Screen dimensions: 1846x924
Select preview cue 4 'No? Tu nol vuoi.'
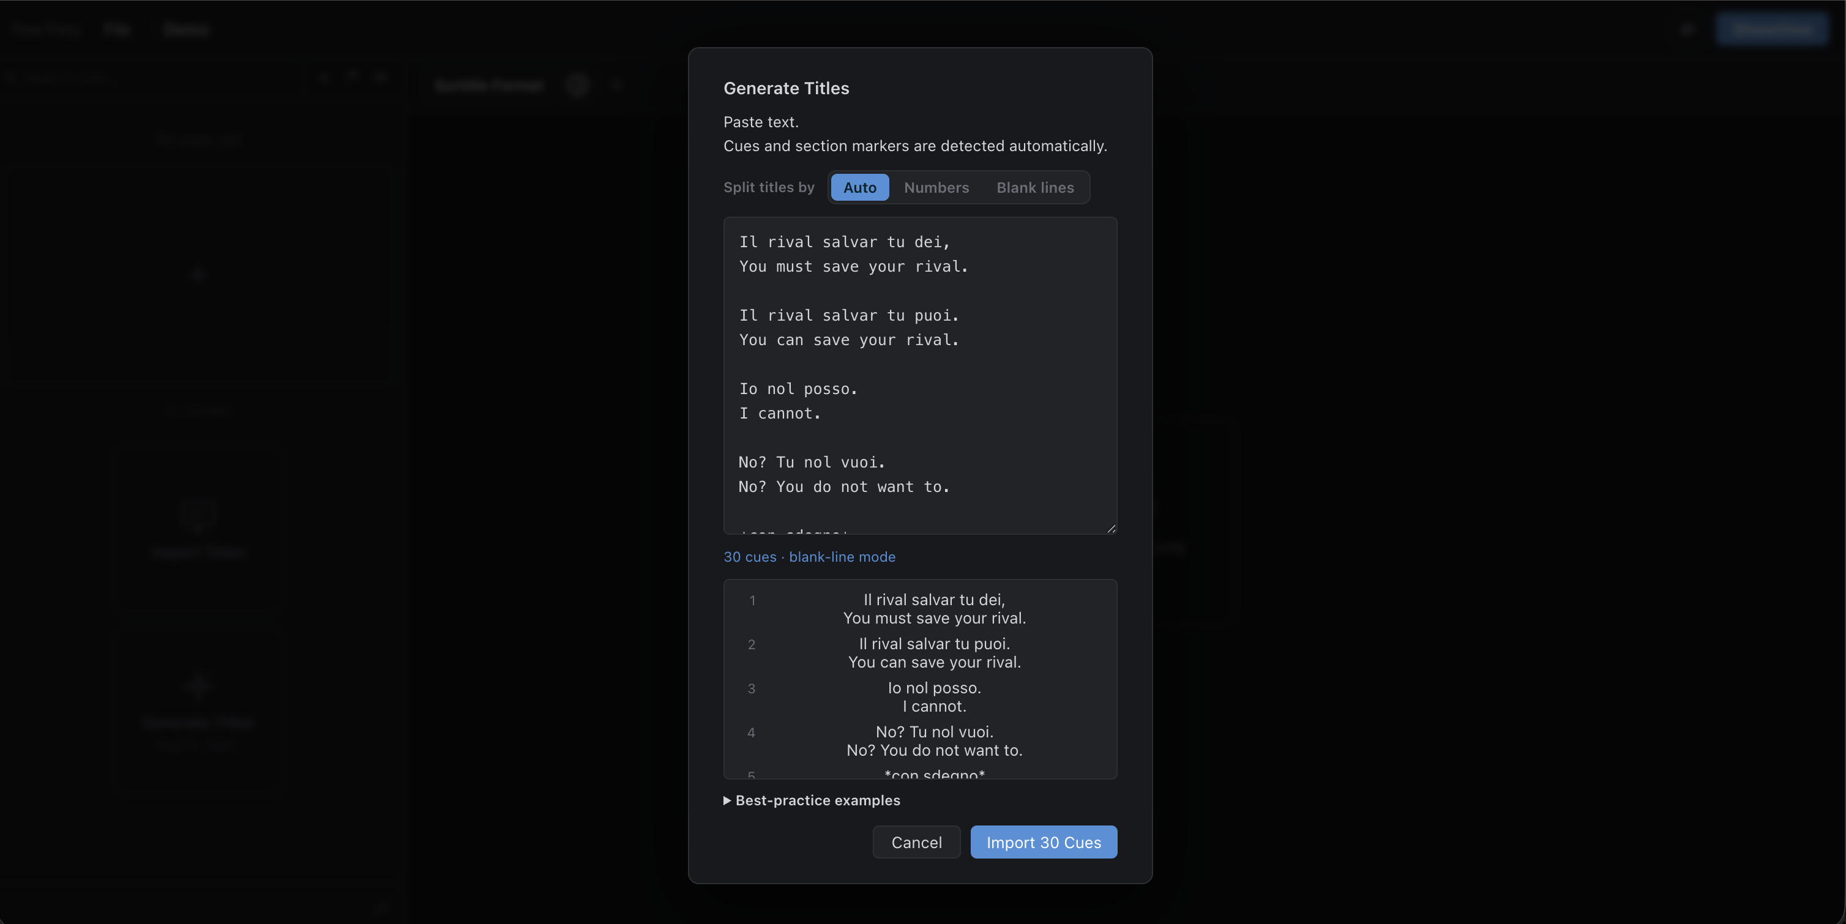point(919,740)
